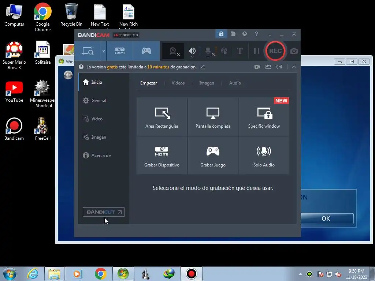Select YouTube desktop shortcut
Image resolution: width=375 pixels, height=281 pixels.
pyautogui.click(x=14, y=91)
